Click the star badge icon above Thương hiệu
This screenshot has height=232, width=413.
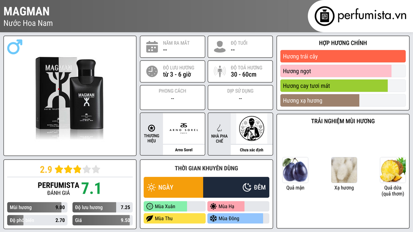(152, 128)
